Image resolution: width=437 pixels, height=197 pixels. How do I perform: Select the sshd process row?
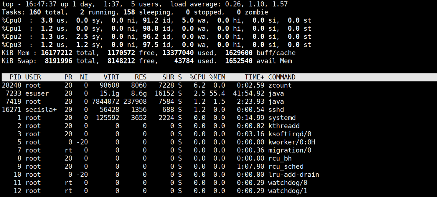coord(147,109)
